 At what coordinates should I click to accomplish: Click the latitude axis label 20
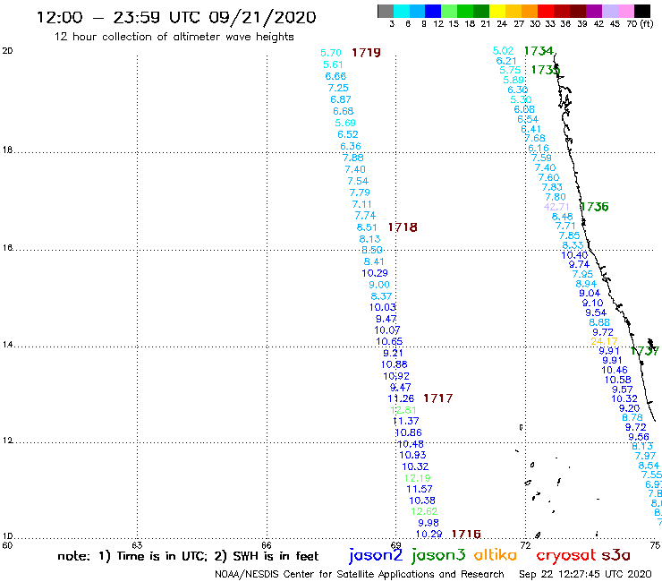(7, 51)
